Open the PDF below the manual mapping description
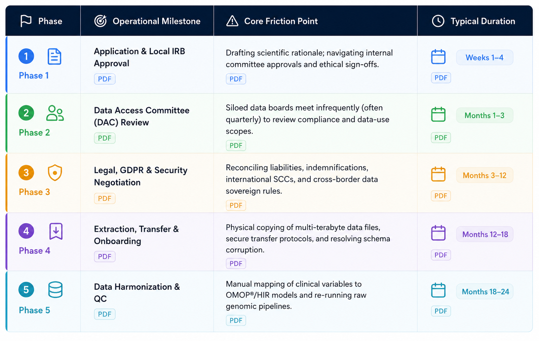The image size is (539, 341). click(x=236, y=320)
